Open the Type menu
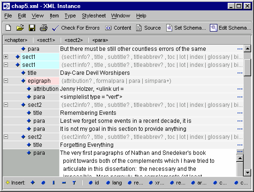Screen dimensions: 254x192 pyautogui.click(x=70, y=16)
